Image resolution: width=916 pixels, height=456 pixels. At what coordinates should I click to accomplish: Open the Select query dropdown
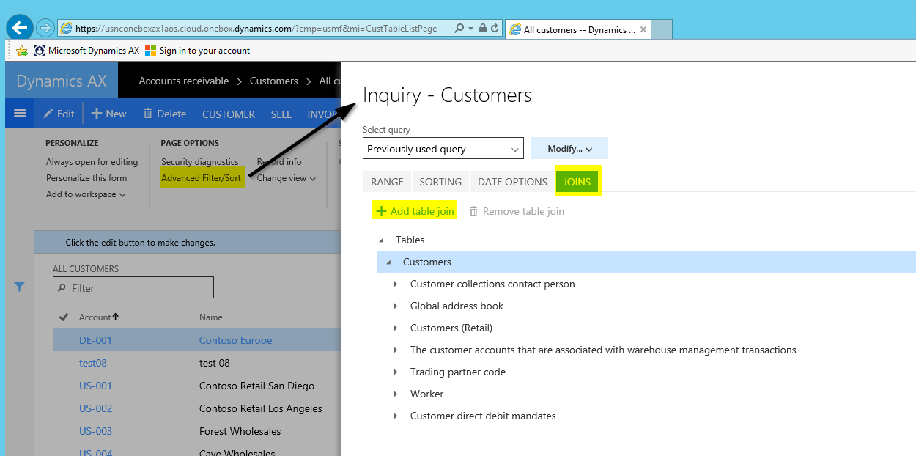click(443, 149)
